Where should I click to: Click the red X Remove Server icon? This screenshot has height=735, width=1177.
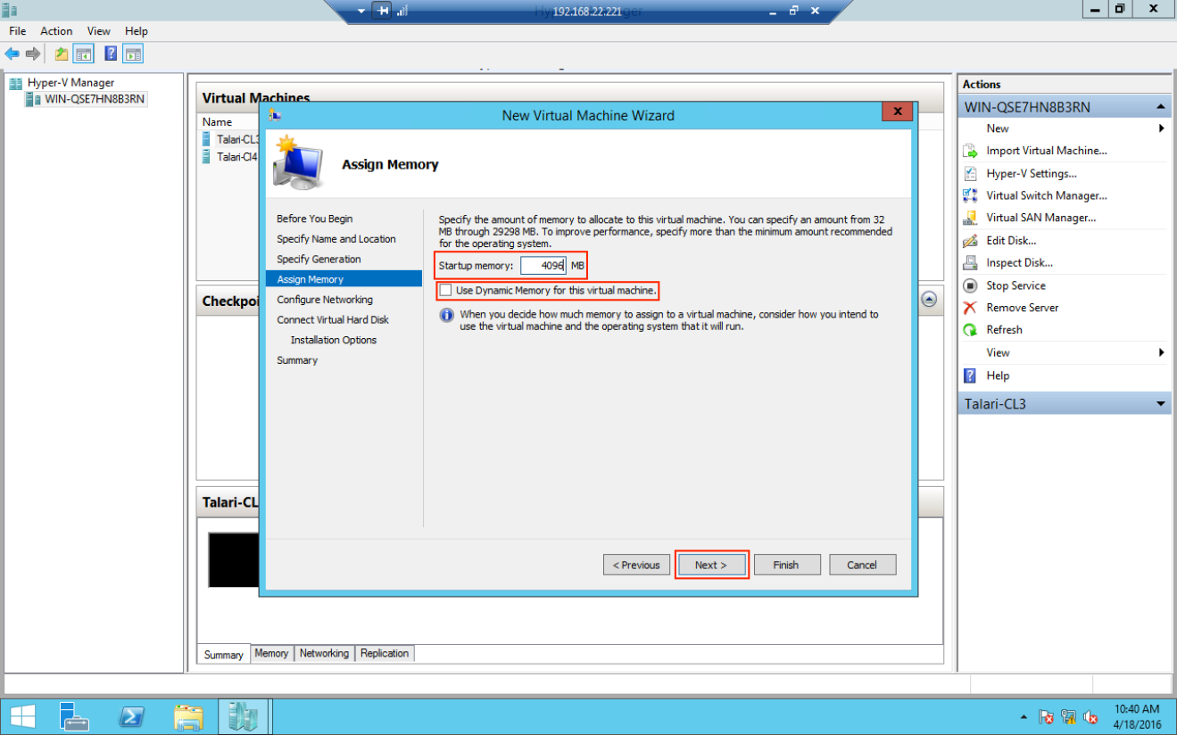coord(970,308)
